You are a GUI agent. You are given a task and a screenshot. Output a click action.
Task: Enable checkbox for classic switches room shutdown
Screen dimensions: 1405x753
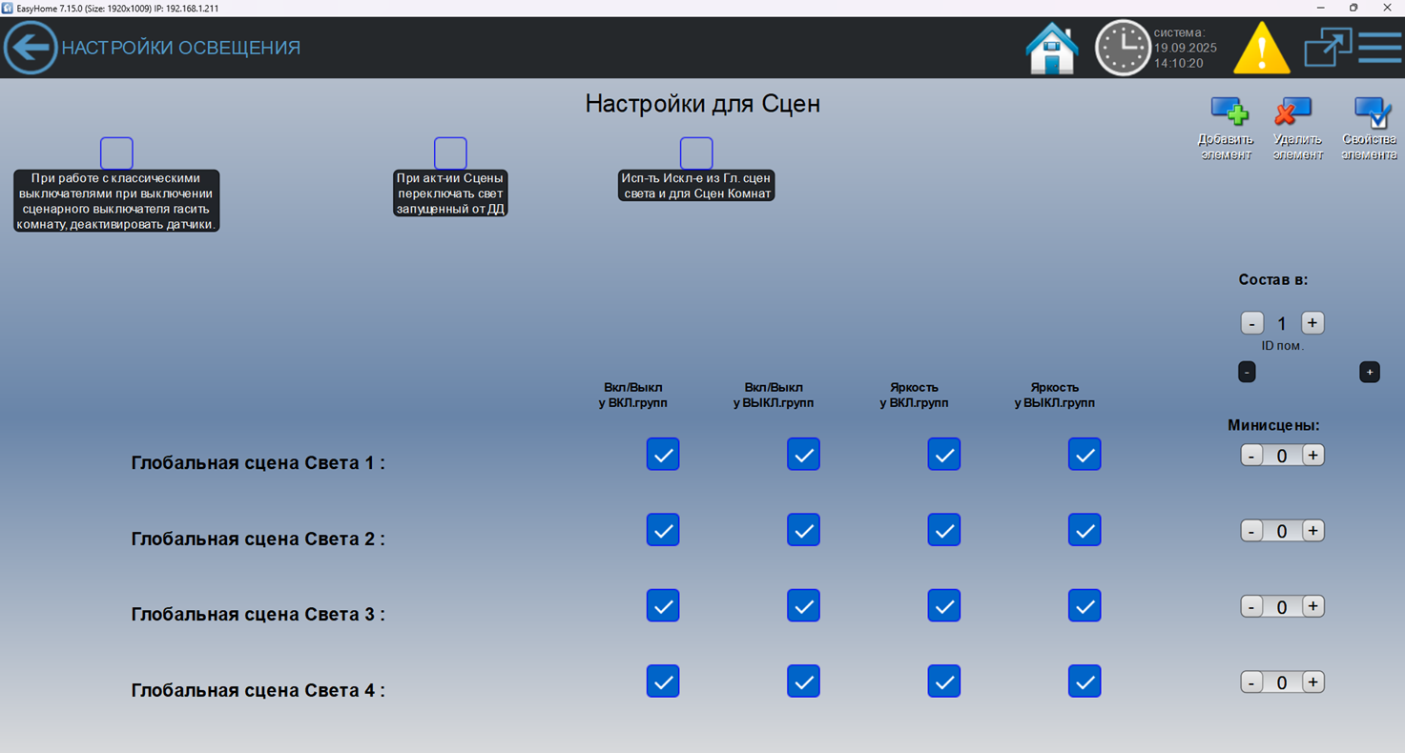116,153
